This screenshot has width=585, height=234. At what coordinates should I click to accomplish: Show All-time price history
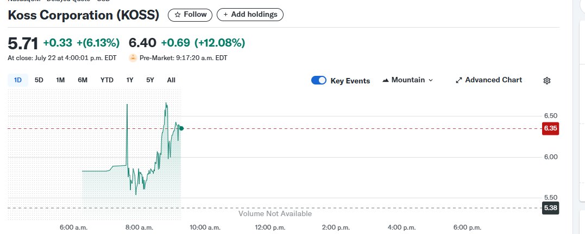(171, 80)
